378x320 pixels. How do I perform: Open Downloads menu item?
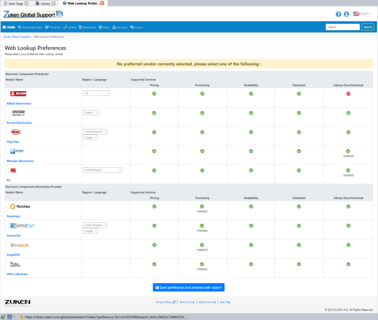click(87, 27)
